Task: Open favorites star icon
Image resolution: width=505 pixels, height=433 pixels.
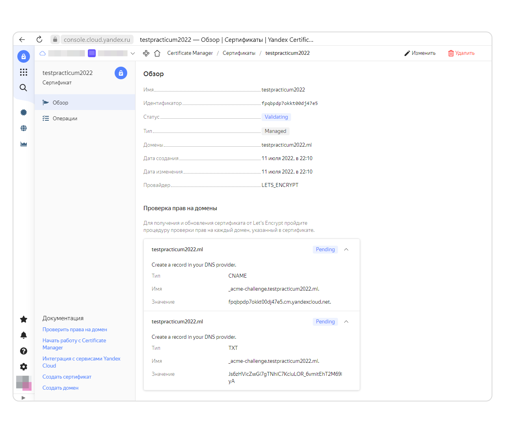Action: tap(24, 319)
